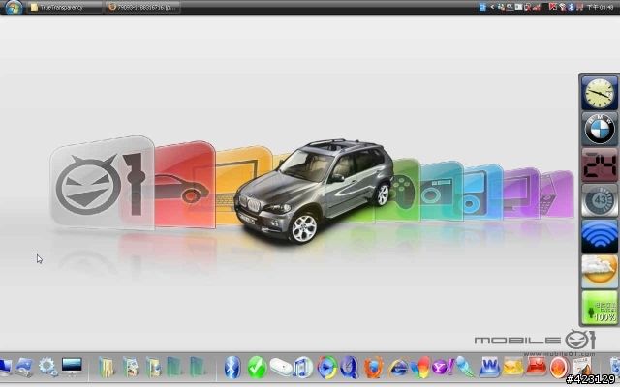Open the network icon with red X in tray
The image size is (620, 387).
point(527,7)
